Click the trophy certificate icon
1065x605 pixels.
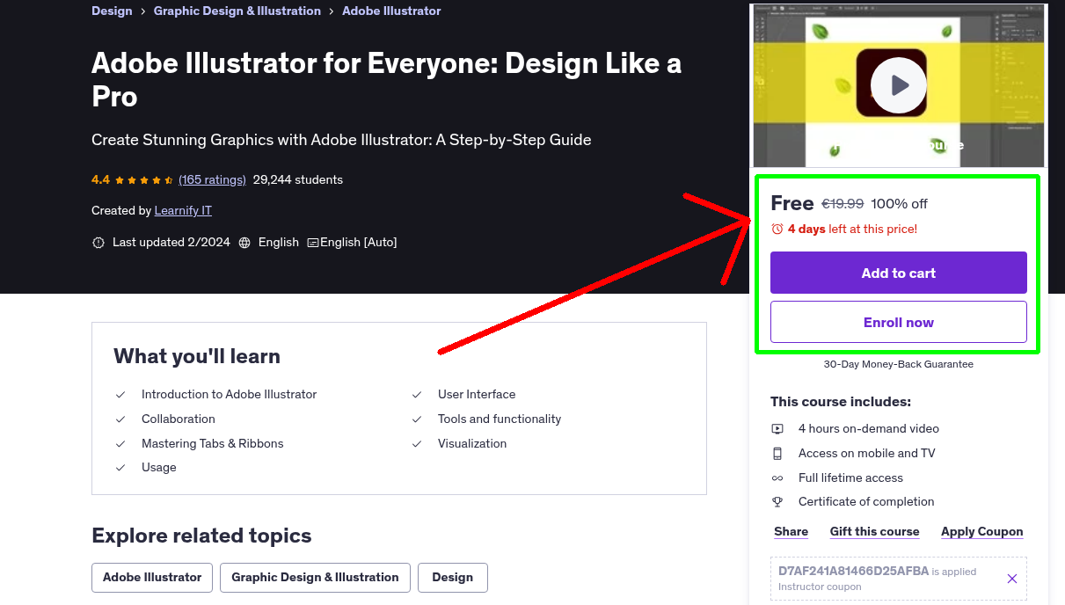coord(777,502)
